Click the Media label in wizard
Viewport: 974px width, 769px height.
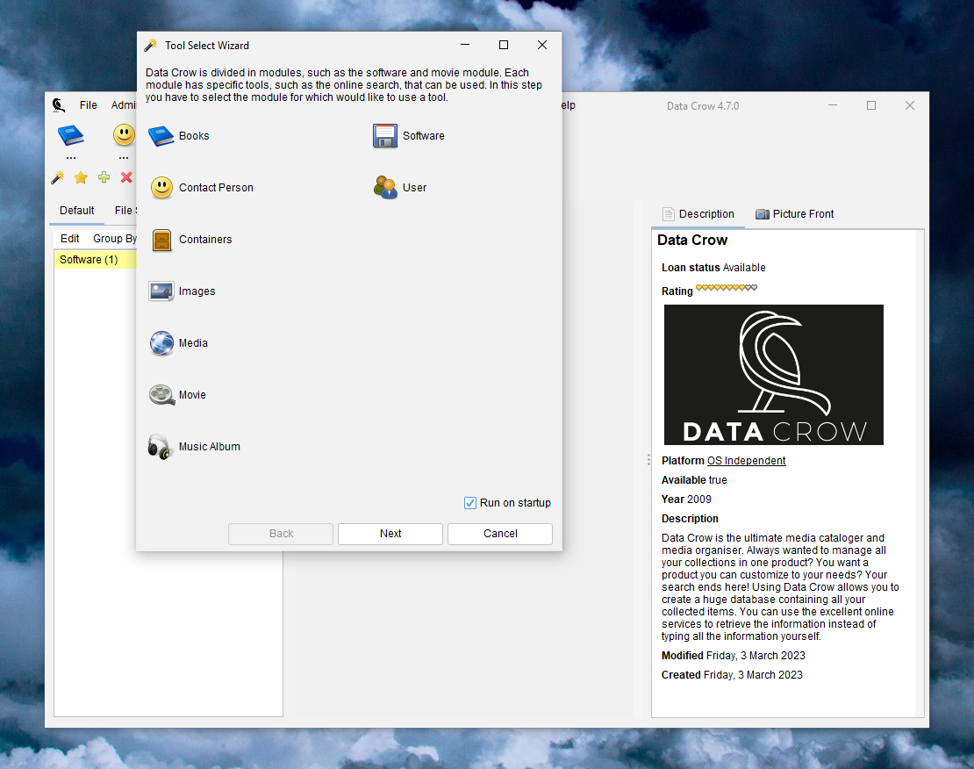[193, 343]
